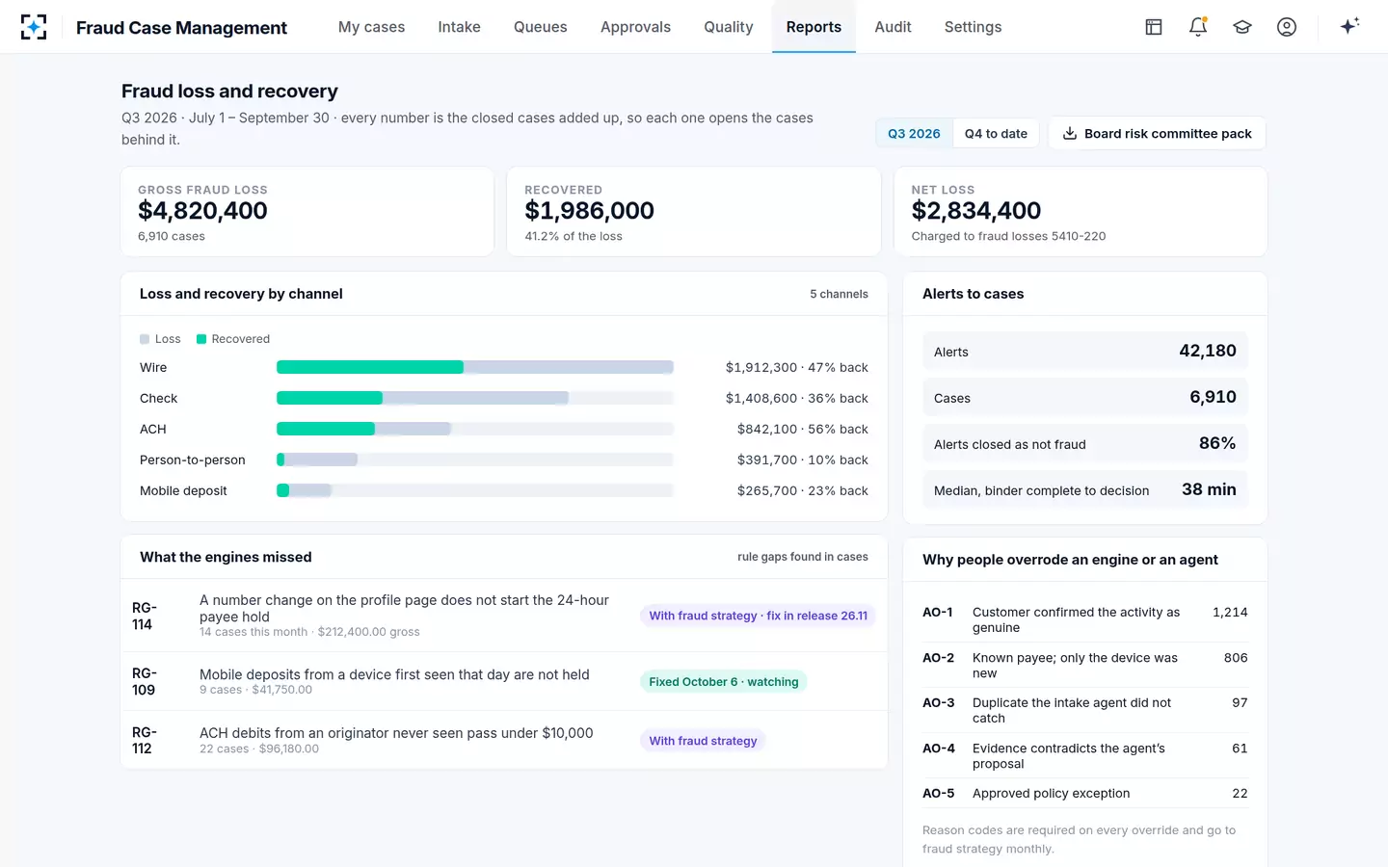Open the layout panel icon in header
The image size is (1388, 867).
[1154, 27]
